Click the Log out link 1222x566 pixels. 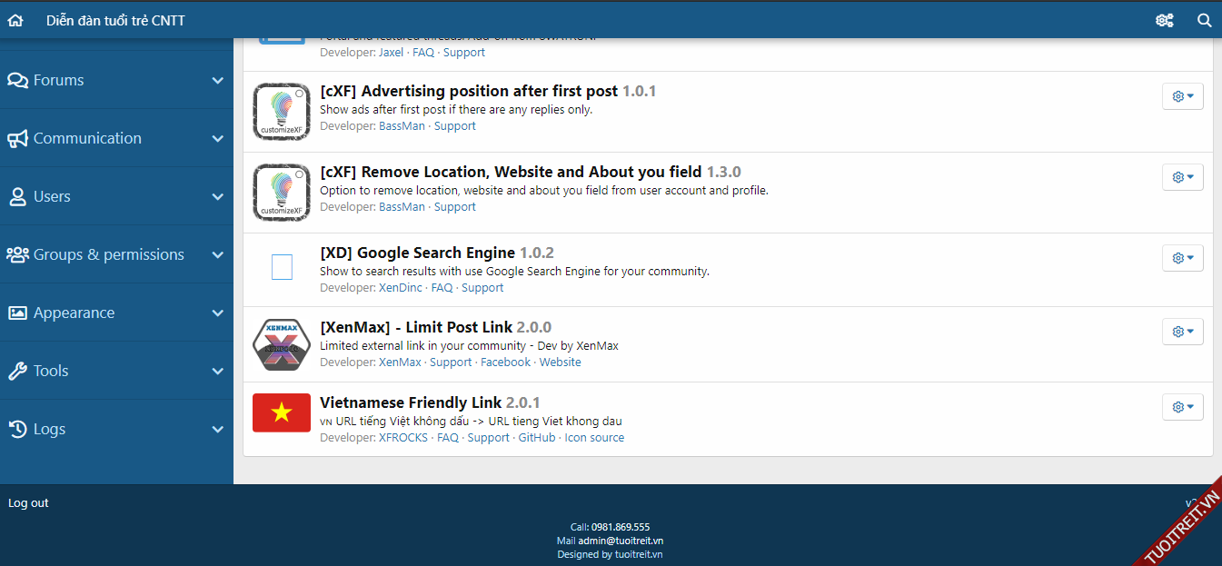28,503
